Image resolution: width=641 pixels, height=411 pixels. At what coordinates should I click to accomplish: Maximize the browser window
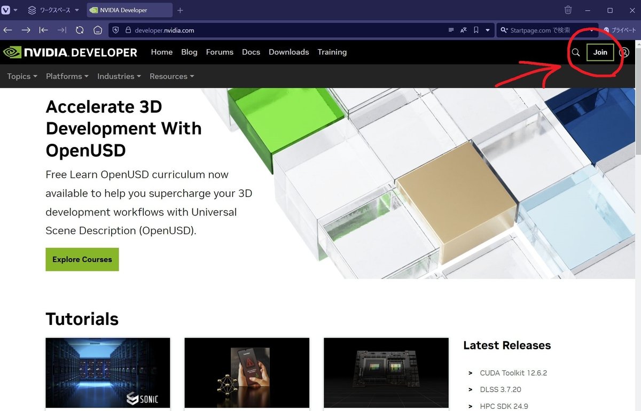(610, 10)
